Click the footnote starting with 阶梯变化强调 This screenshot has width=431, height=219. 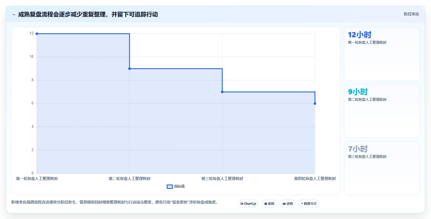click(x=114, y=202)
